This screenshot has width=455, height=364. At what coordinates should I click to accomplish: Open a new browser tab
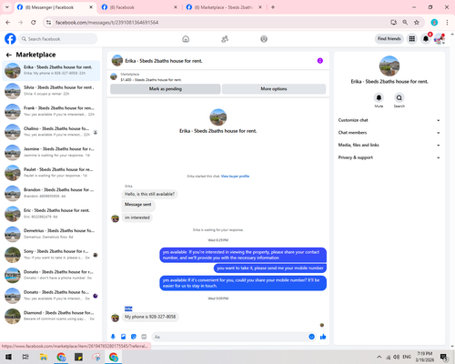pyautogui.click(x=273, y=7)
